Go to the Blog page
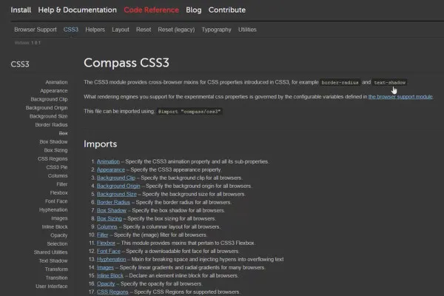 pos(194,10)
